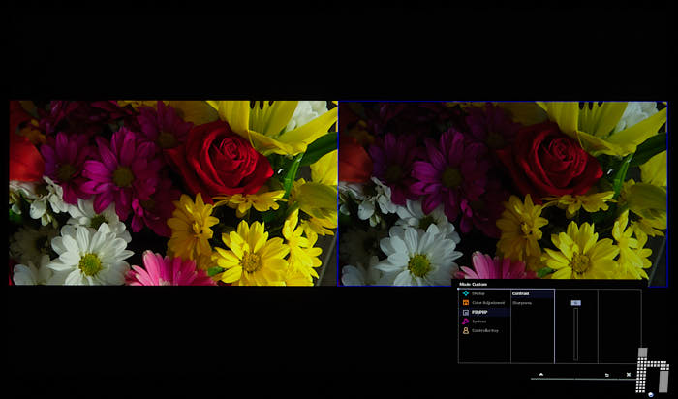678x399 pixels.
Task: Open the Color Adjustment menu icon
Action: pyautogui.click(x=465, y=302)
